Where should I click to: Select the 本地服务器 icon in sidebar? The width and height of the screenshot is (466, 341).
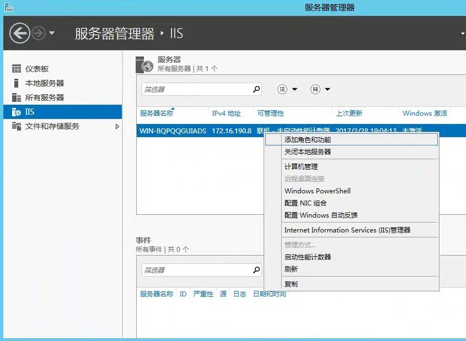(x=17, y=83)
